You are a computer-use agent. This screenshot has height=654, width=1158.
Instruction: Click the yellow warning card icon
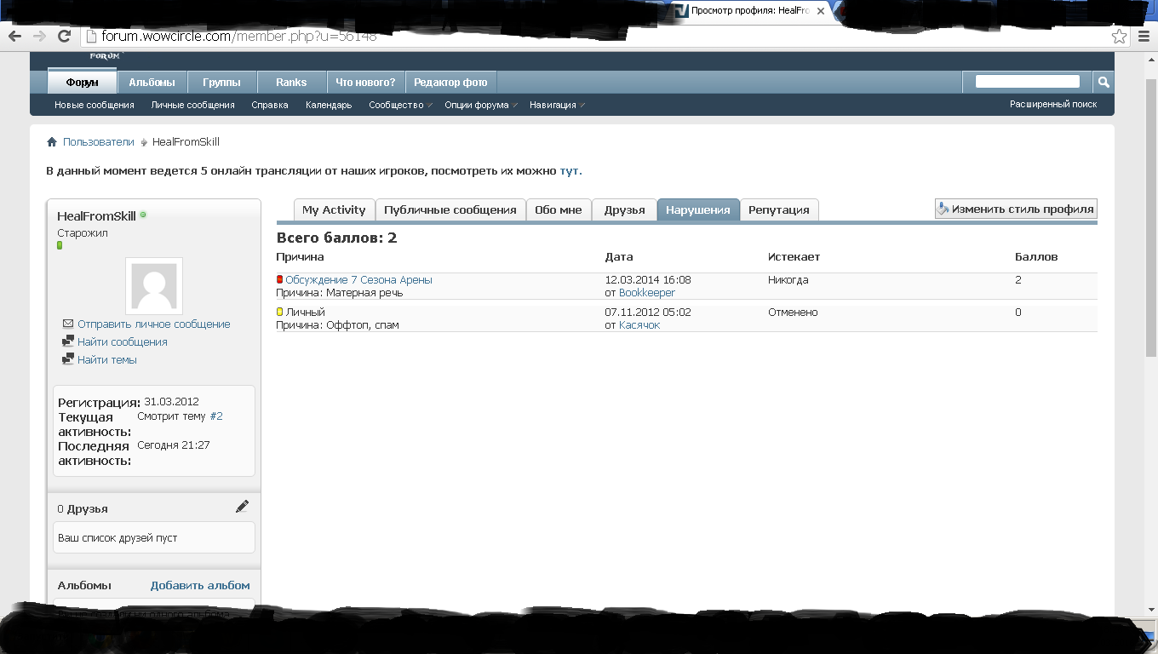point(279,312)
